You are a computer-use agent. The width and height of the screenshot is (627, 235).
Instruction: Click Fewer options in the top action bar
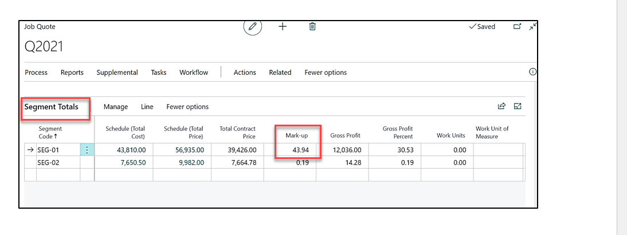(x=326, y=73)
